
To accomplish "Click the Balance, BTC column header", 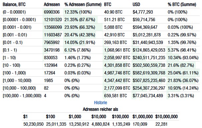I will tap(14, 5).
